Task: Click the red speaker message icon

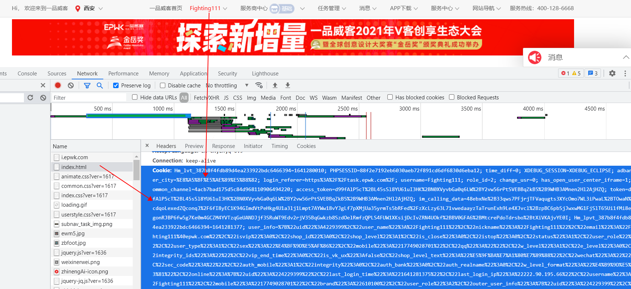Action: point(535,57)
